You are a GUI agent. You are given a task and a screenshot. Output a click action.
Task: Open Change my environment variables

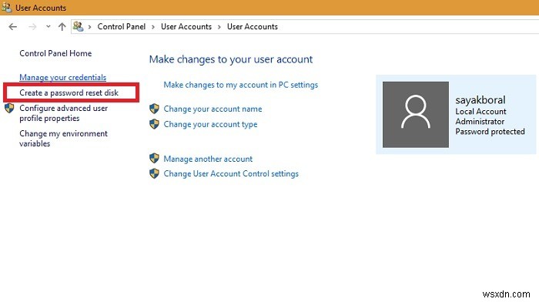pyautogui.click(x=63, y=138)
